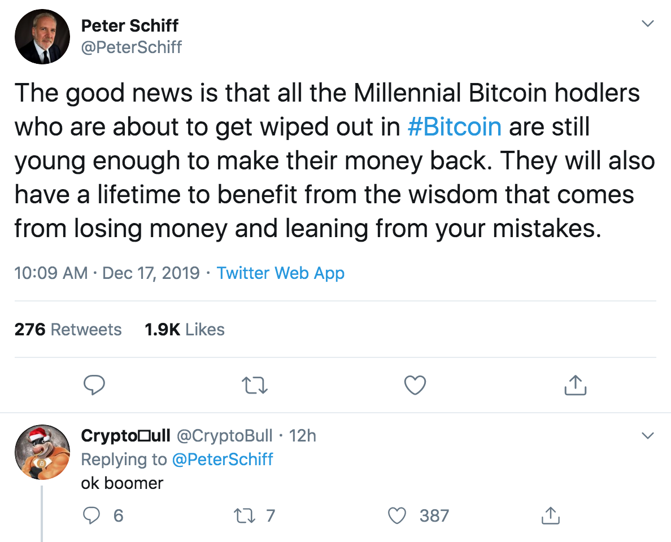Open @PeterSchiff mention in reply
Viewport: 671px width, 542px height.
[x=222, y=459]
